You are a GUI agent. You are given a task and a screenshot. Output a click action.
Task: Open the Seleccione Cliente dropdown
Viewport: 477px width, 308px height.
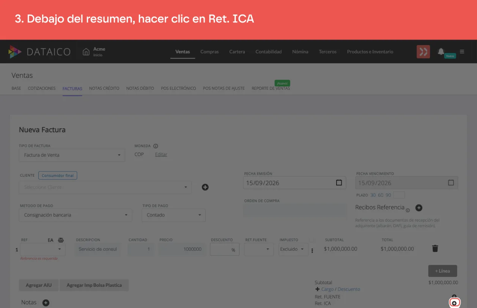click(x=105, y=187)
